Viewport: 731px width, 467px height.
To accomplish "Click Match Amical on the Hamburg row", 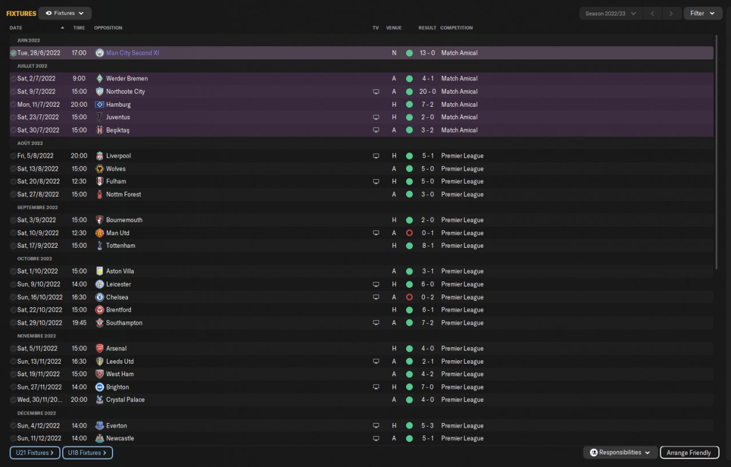I will coord(459,104).
